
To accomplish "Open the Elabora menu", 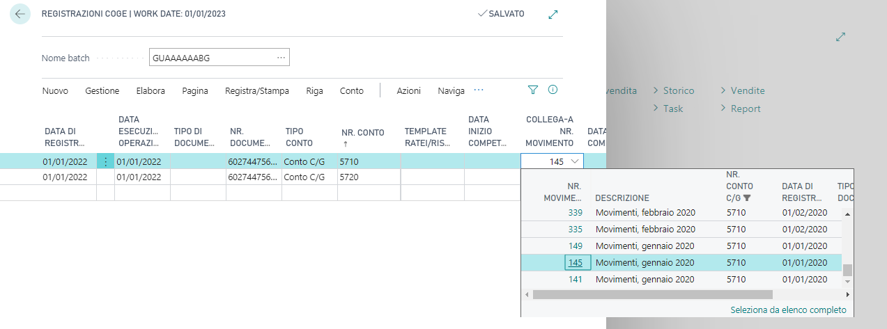I will pos(151,90).
